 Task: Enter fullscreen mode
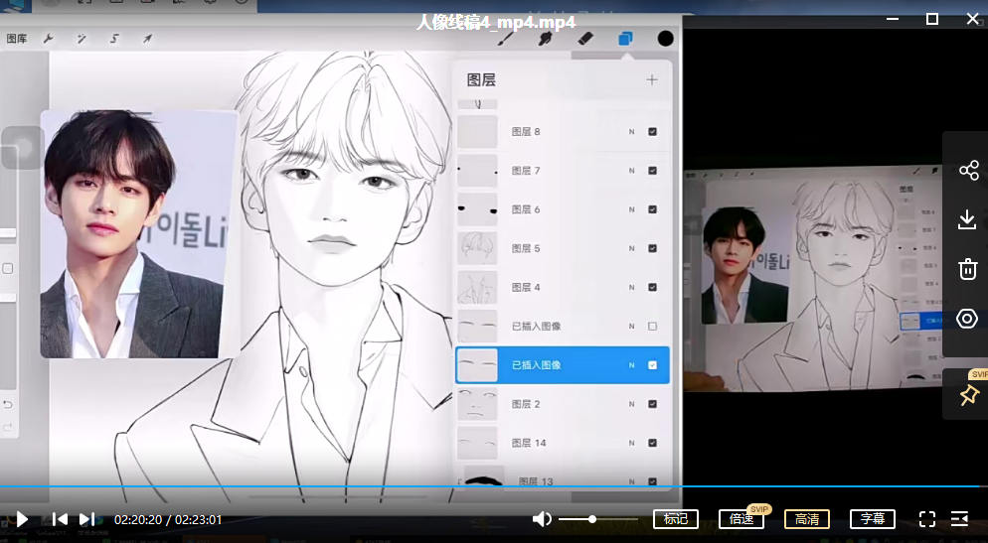point(927,519)
